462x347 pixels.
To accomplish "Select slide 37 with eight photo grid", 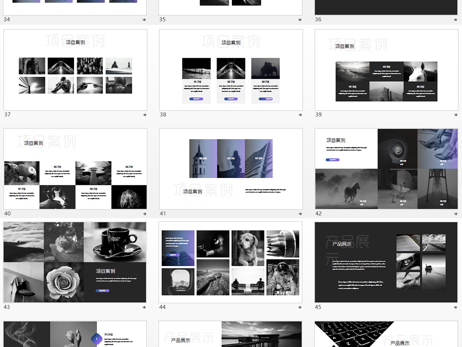I will click(75, 70).
